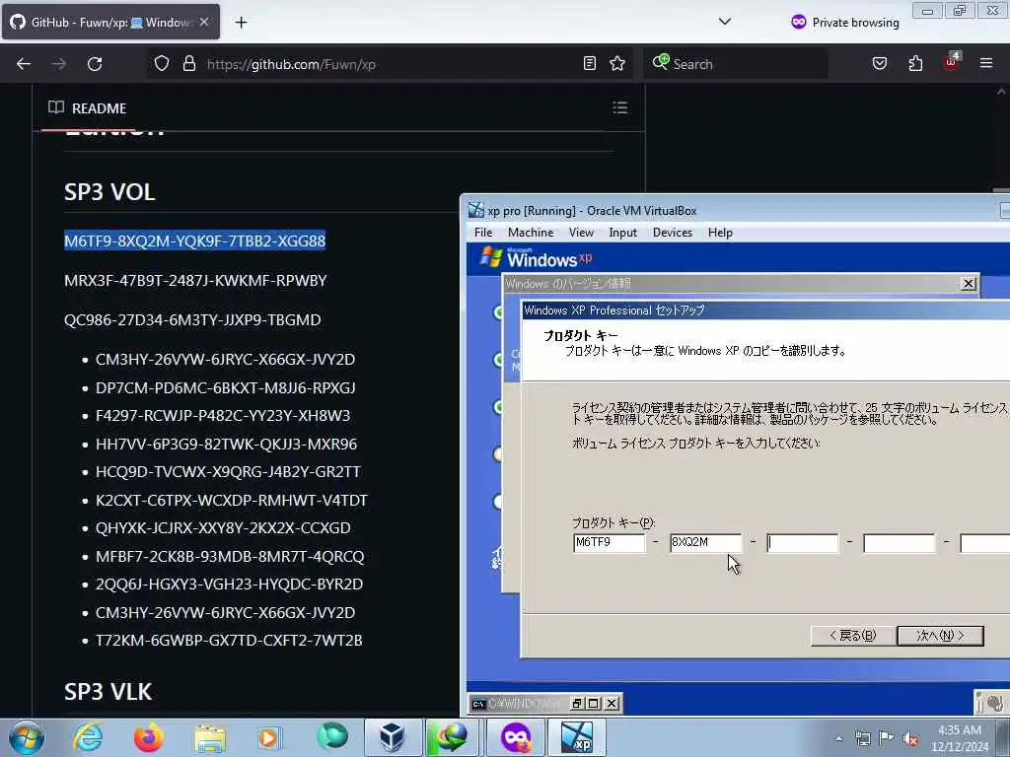Open VirtualBox Manager cube taskbar icon
This screenshot has width=1010, height=757.
pyautogui.click(x=393, y=737)
